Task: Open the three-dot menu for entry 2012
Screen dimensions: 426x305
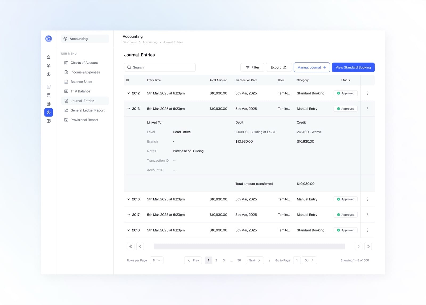Action: [x=367, y=93]
